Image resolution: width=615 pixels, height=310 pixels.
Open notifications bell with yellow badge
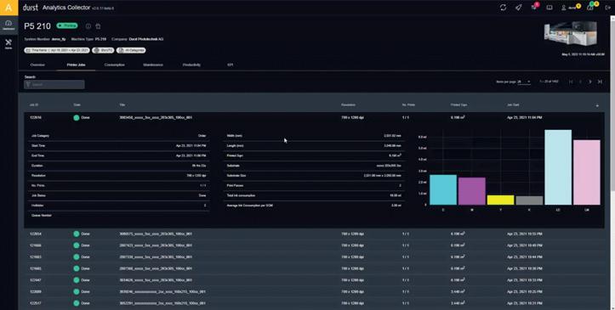point(592,7)
